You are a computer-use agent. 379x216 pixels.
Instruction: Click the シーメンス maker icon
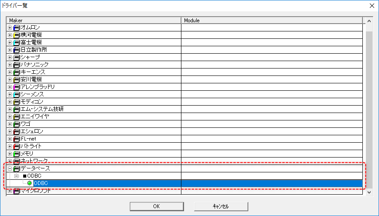pyautogui.click(x=17, y=94)
